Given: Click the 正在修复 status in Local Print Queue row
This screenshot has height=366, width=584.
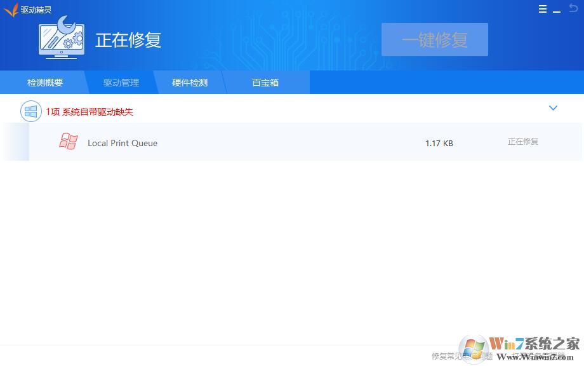Looking at the screenshot, I should click(x=523, y=142).
